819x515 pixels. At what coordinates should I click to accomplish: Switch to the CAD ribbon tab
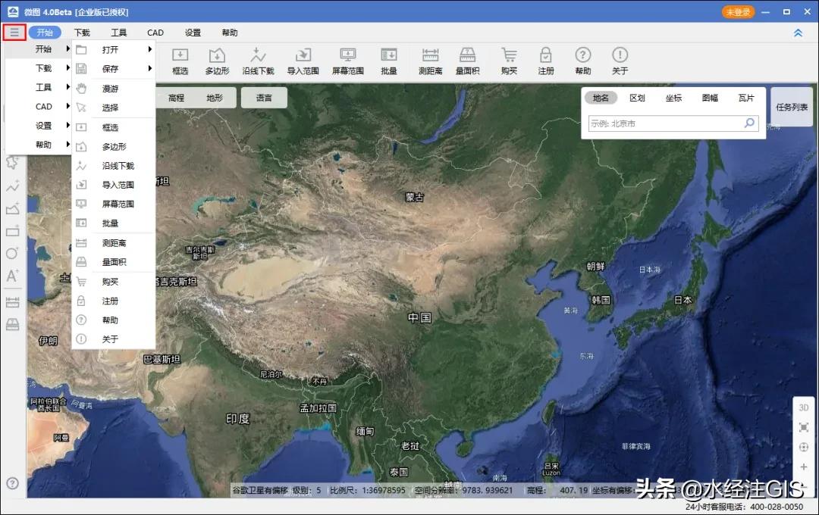click(x=155, y=32)
